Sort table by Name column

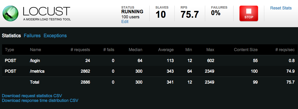35,50
